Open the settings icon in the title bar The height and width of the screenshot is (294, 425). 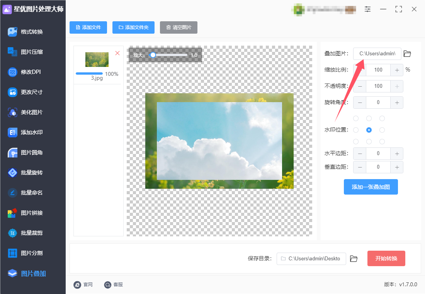[x=367, y=9]
